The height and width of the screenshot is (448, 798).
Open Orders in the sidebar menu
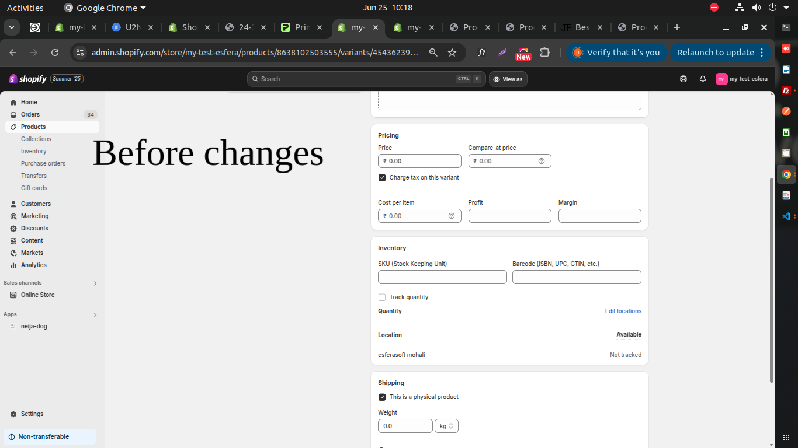[30, 114]
